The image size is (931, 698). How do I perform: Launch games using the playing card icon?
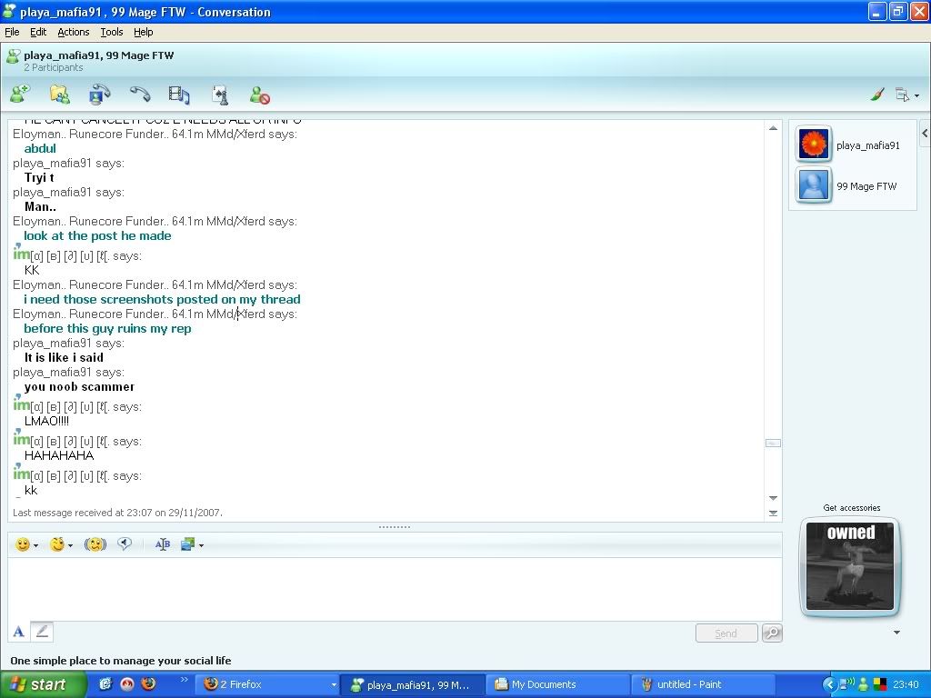click(x=219, y=95)
